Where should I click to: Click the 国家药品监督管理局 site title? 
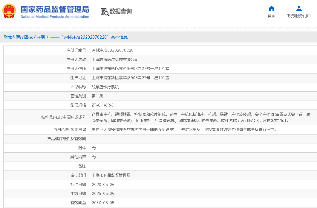[x=55, y=9]
